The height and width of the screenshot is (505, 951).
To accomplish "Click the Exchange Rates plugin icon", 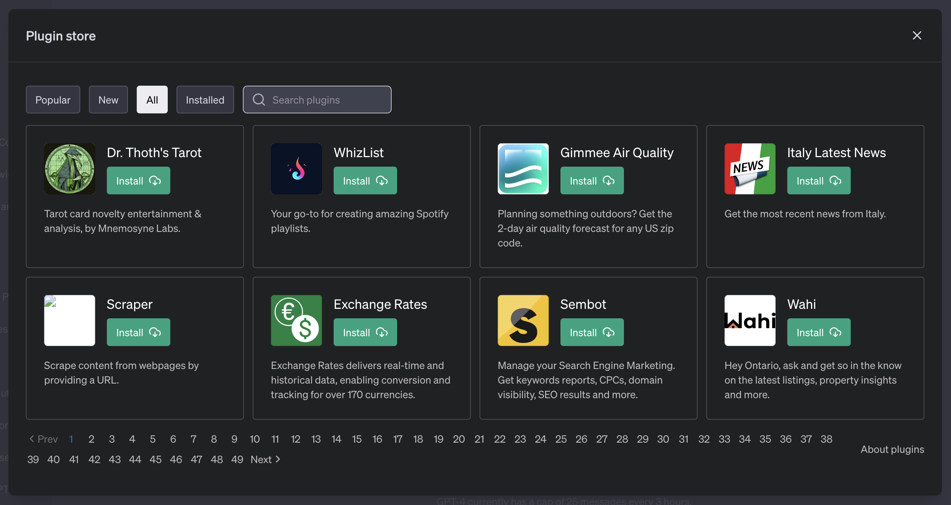I will pyautogui.click(x=296, y=321).
